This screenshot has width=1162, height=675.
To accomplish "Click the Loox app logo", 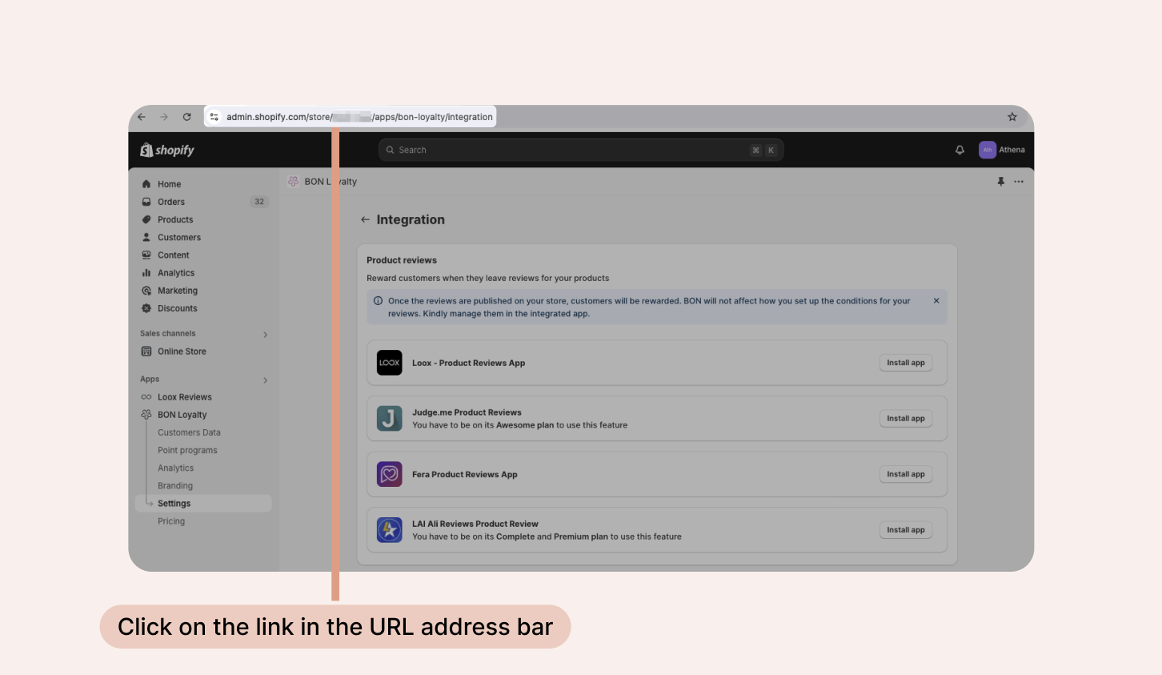I will point(390,363).
